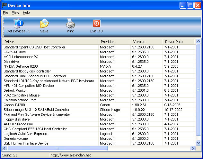
Task: Select Silicon Image SiI 3112 SATARaid Controller
Action: click(98, 110)
